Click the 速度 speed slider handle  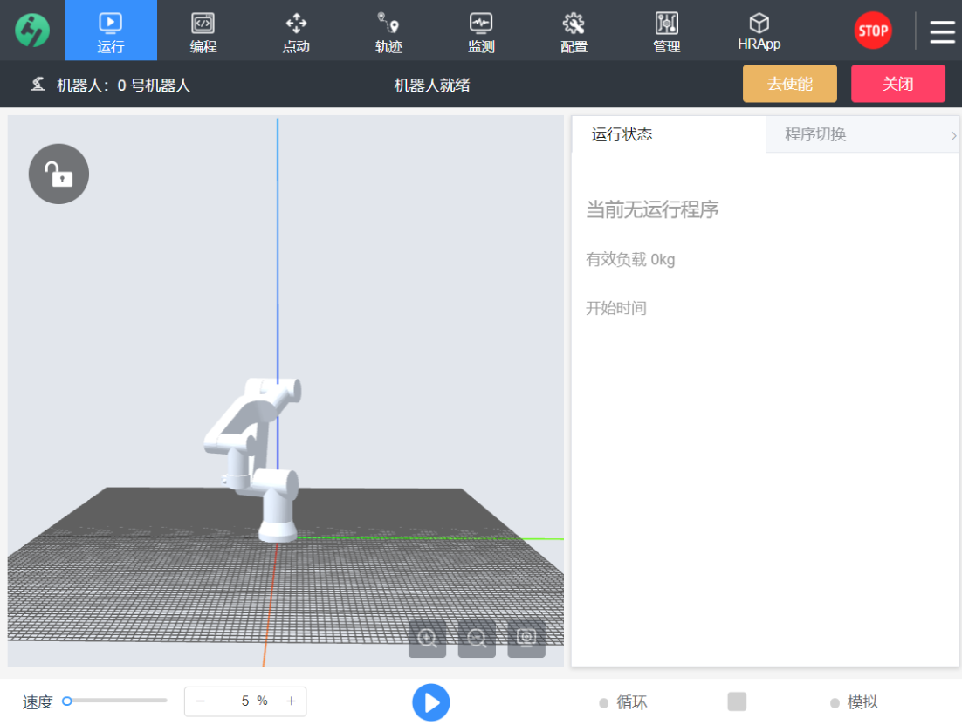67,701
